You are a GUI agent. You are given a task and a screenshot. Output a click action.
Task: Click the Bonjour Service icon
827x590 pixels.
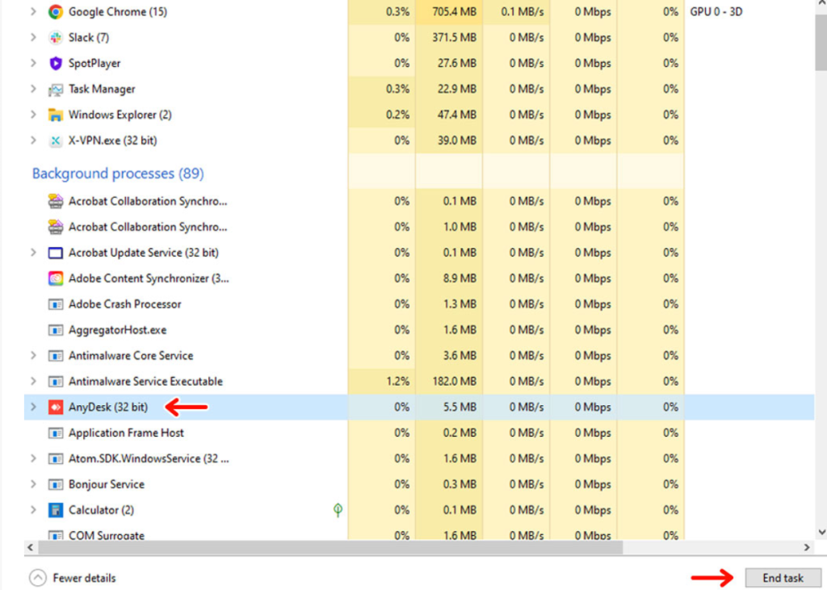56,484
